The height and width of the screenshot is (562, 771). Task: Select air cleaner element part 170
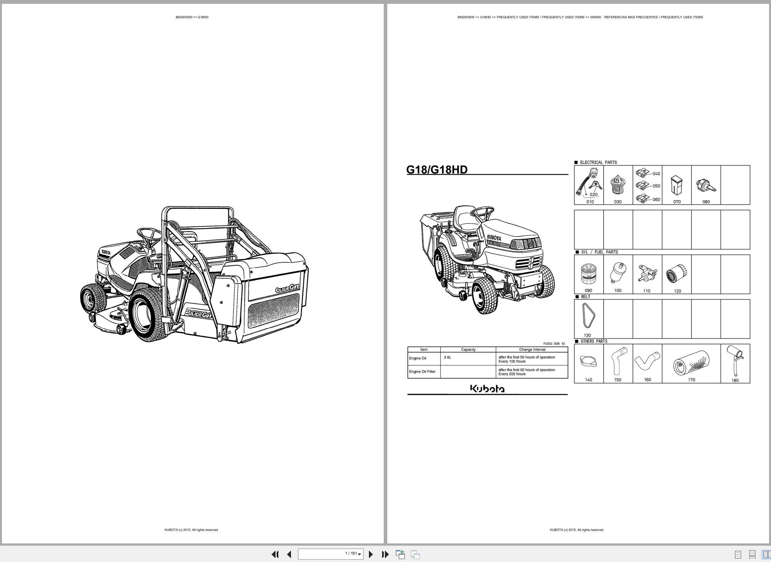691,363
